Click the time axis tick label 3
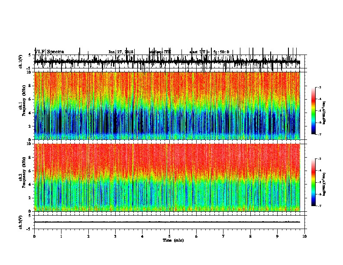Image resolution: width=343 pixels, height=265 pixels. 115,236
